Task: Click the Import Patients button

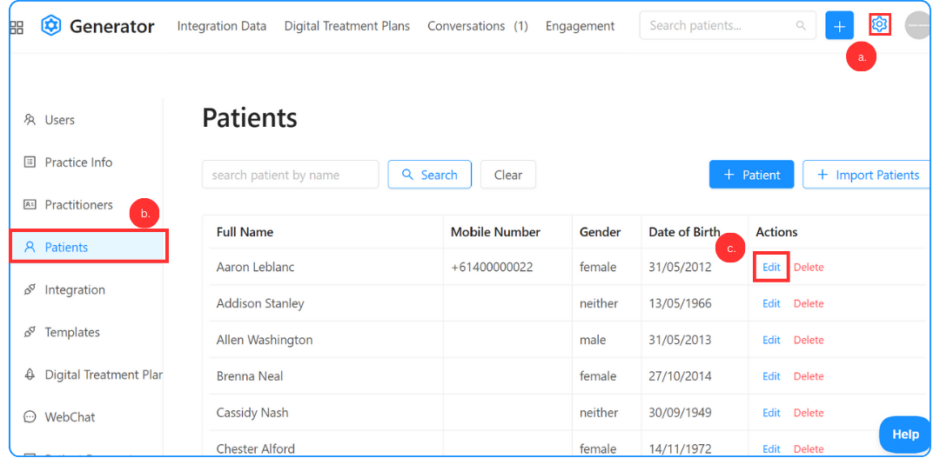Action: click(x=867, y=175)
